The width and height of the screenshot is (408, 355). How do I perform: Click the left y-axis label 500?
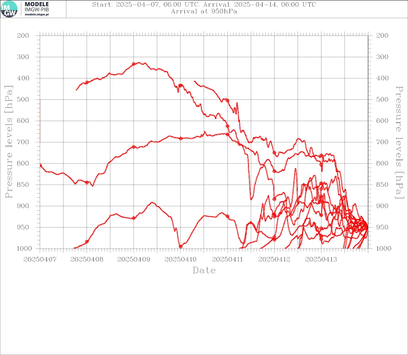point(23,99)
